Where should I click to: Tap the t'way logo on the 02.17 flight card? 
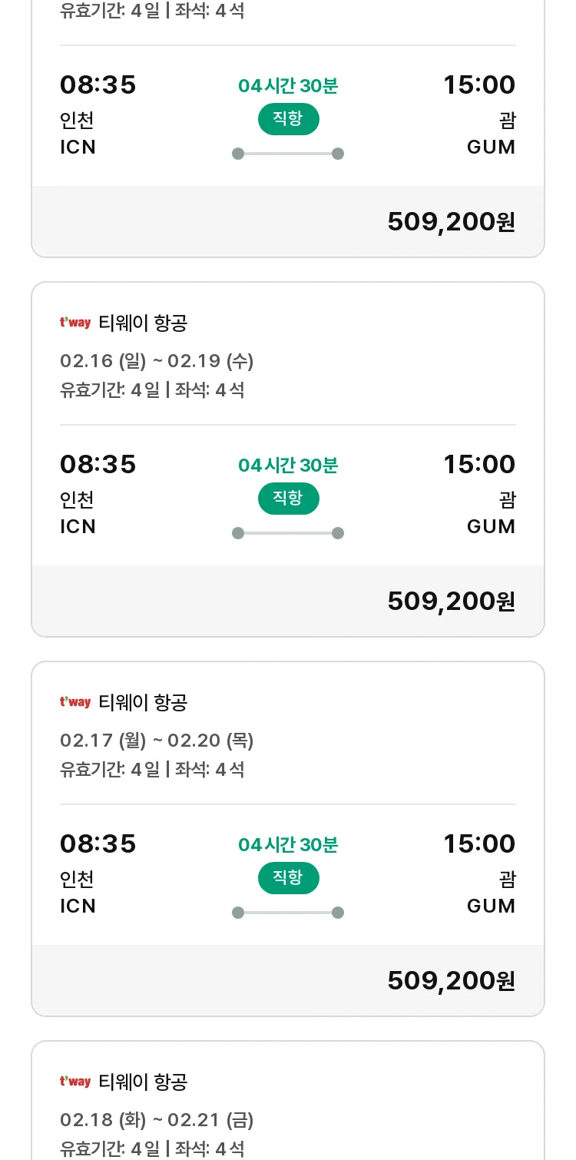click(x=75, y=702)
